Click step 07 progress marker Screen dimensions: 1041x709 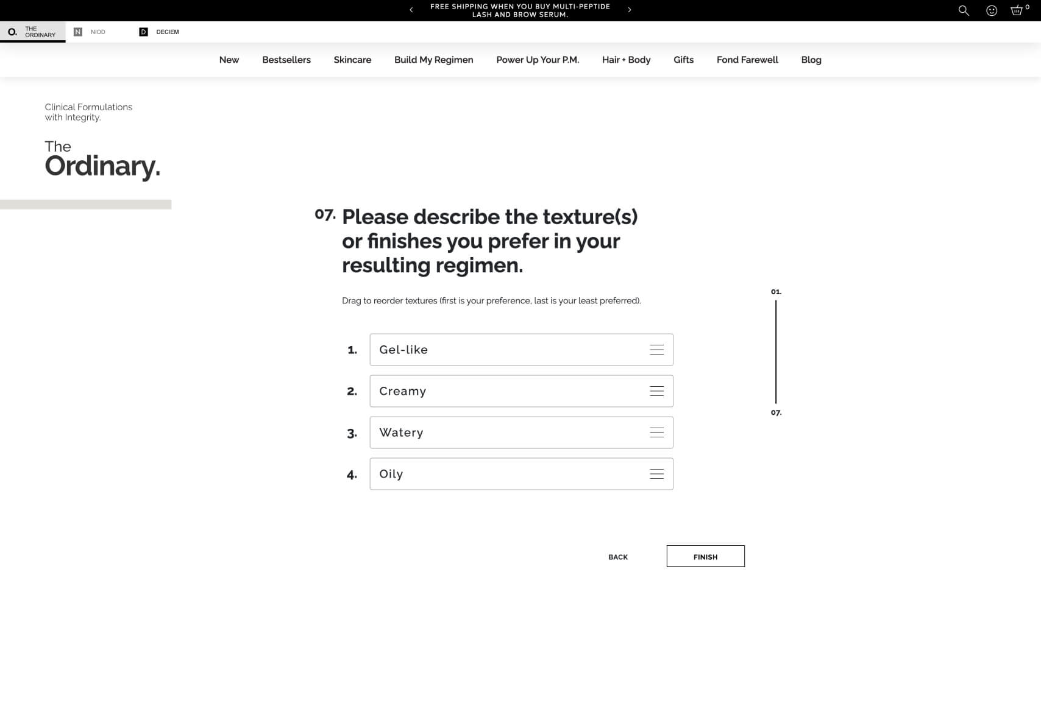[776, 412]
